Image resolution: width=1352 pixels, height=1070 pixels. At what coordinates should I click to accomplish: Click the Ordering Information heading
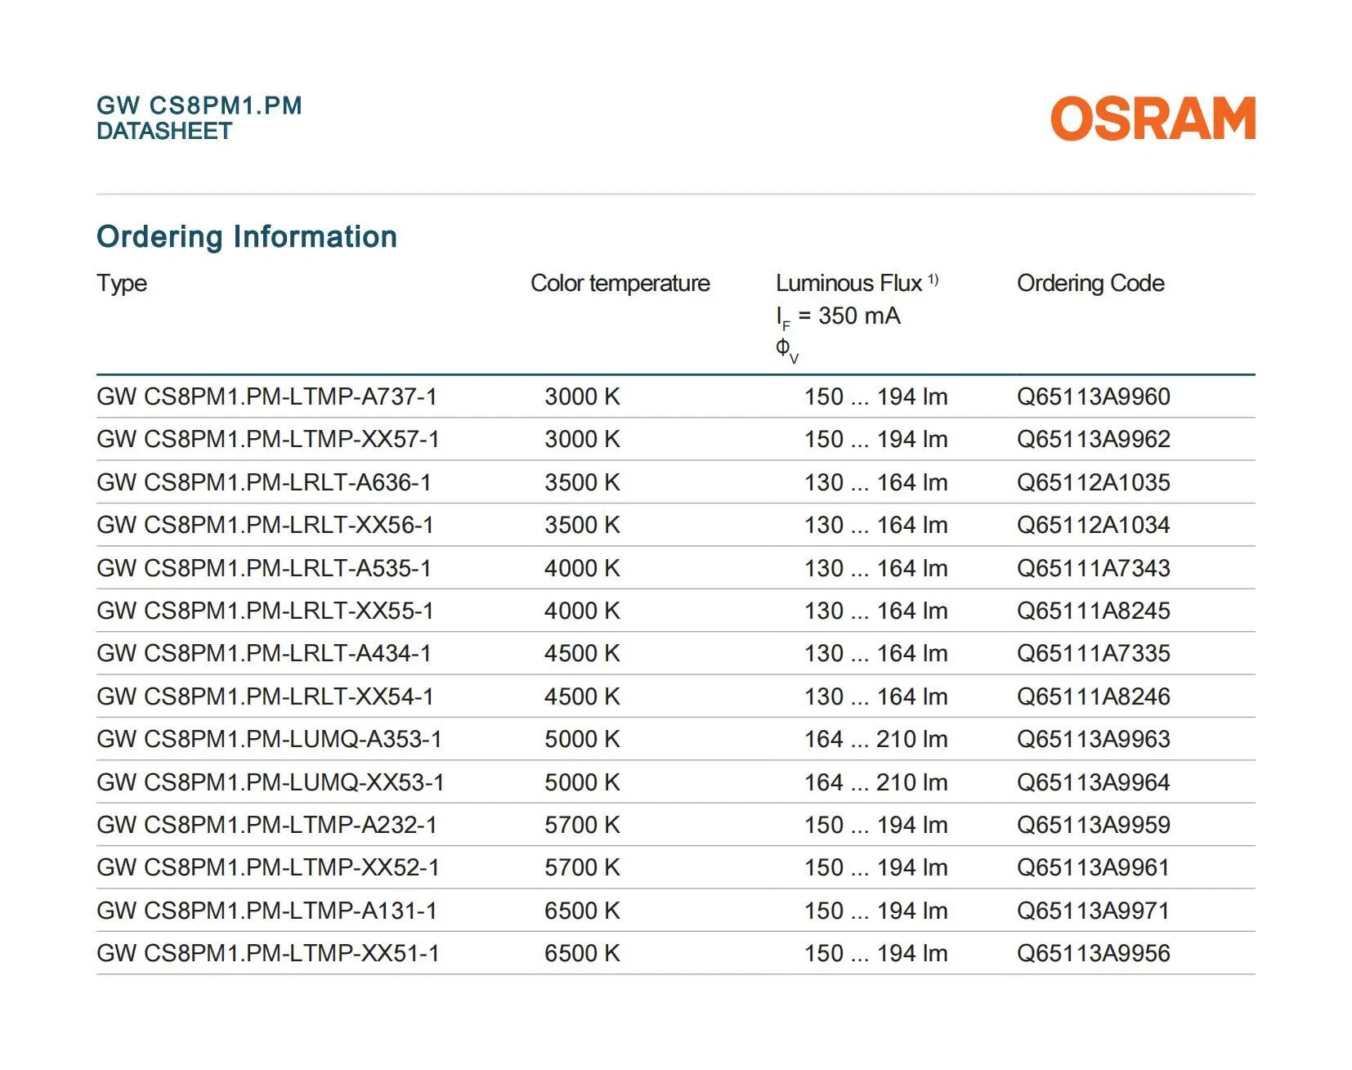pyautogui.click(x=246, y=237)
